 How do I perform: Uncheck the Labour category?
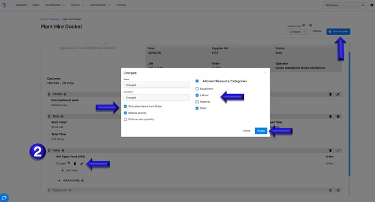pyautogui.click(x=197, y=95)
